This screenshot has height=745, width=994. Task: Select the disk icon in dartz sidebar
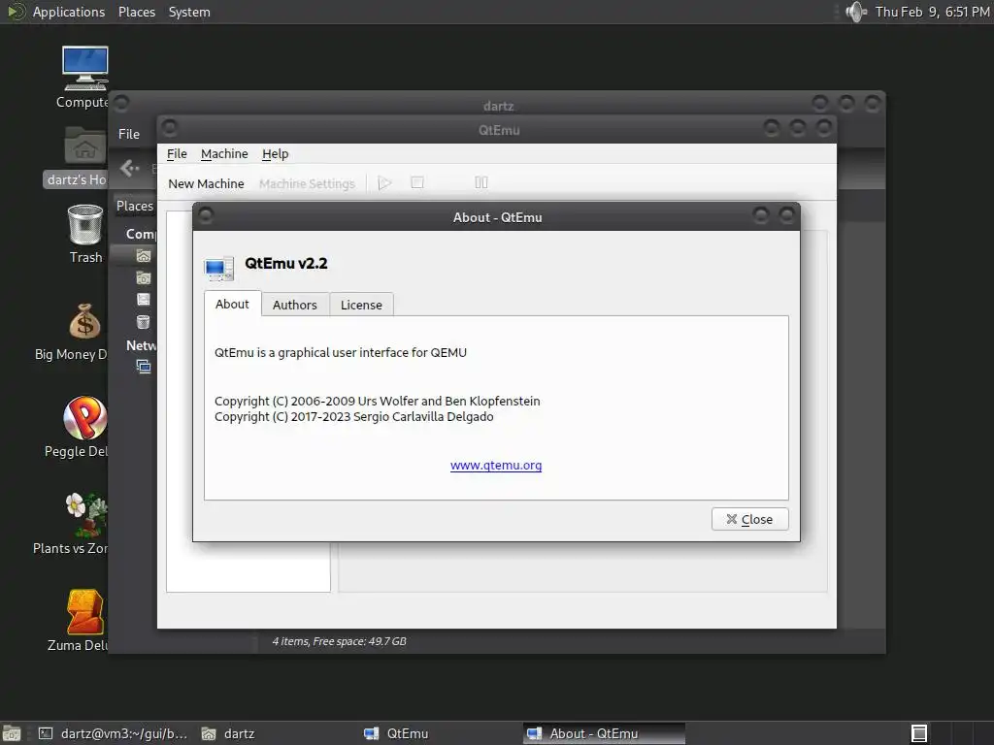click(144, 299)
